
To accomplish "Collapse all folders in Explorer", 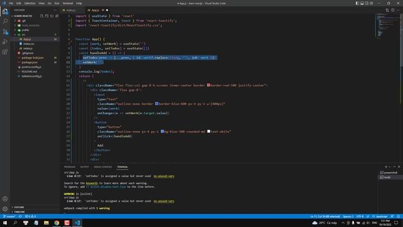I will tap(57, 16).
